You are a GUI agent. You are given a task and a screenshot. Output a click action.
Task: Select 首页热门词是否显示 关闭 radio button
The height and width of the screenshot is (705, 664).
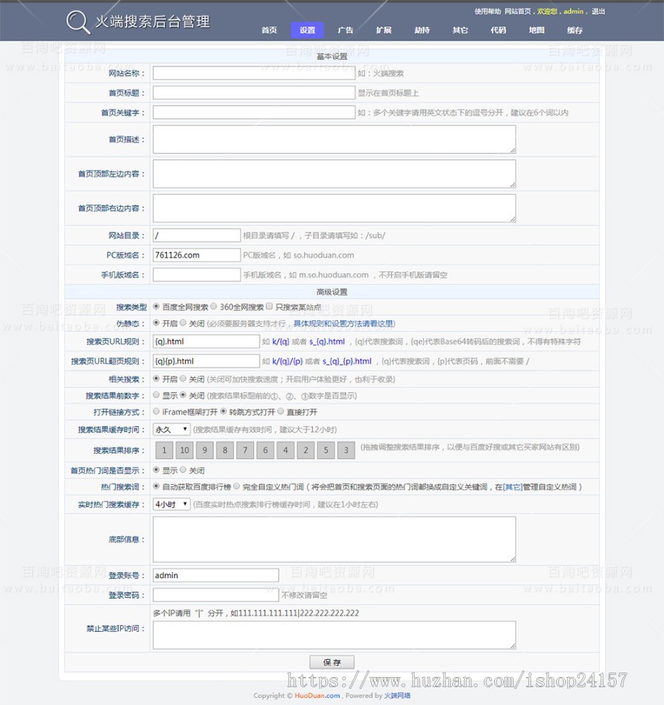click(x=183, y=470)
